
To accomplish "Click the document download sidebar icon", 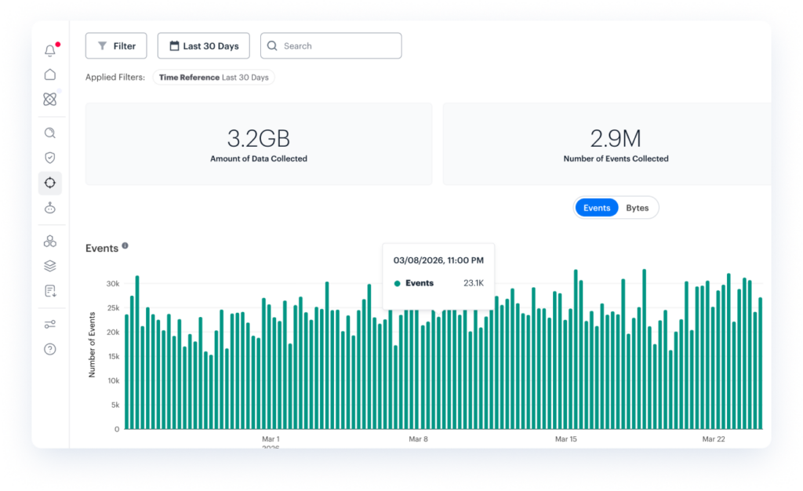I will [x=50, y=291].
